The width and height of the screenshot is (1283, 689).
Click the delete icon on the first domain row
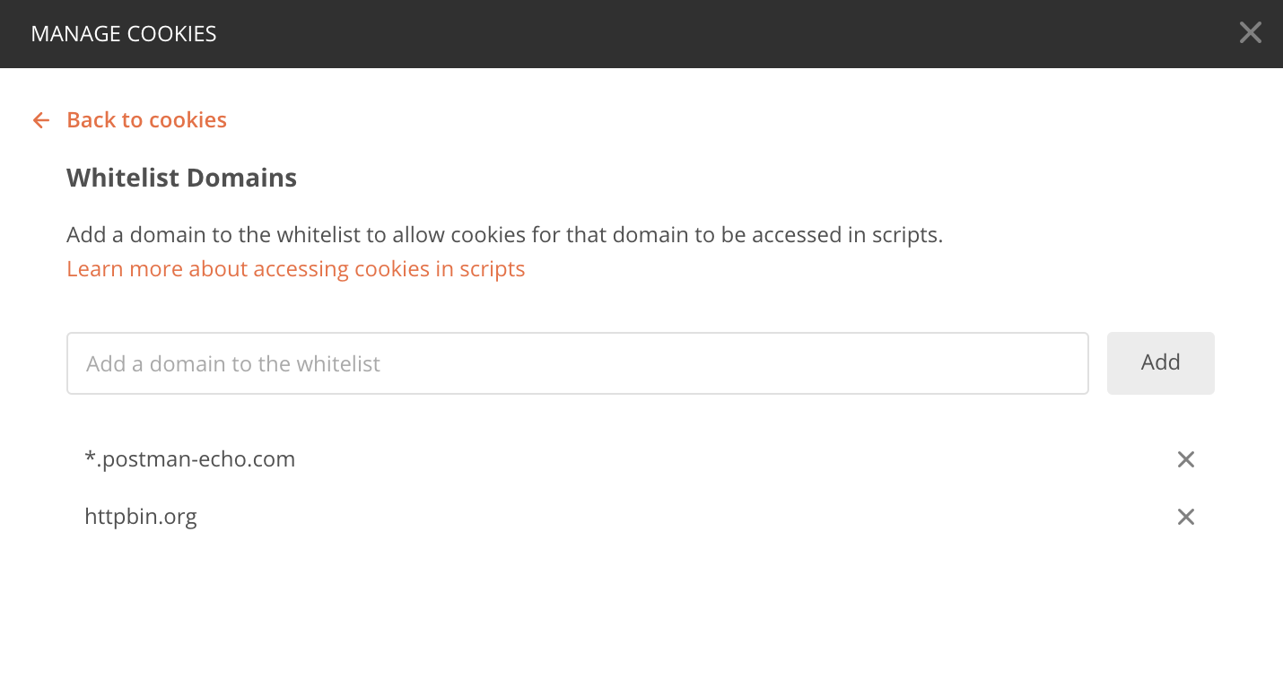click(1185, 458)
